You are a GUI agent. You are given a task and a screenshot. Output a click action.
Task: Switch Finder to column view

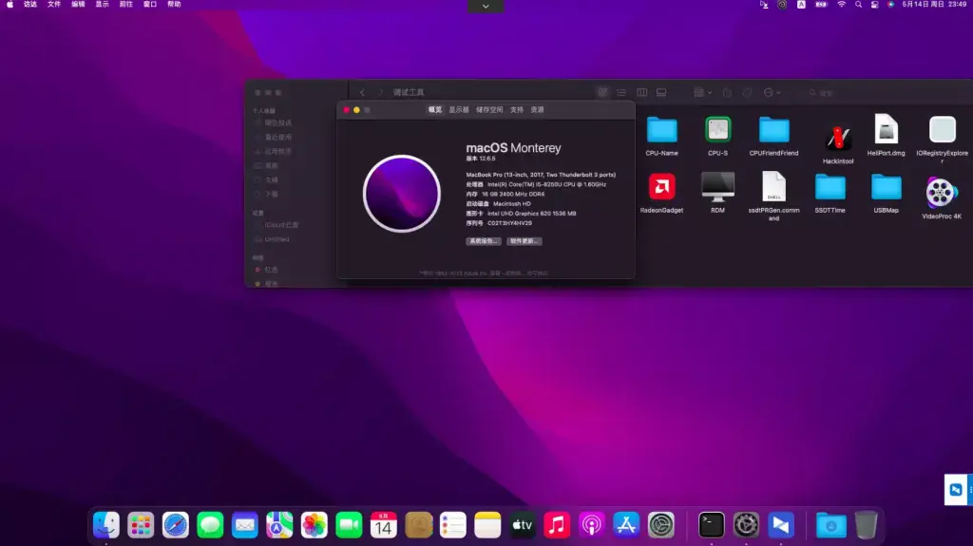pos(641,92)
